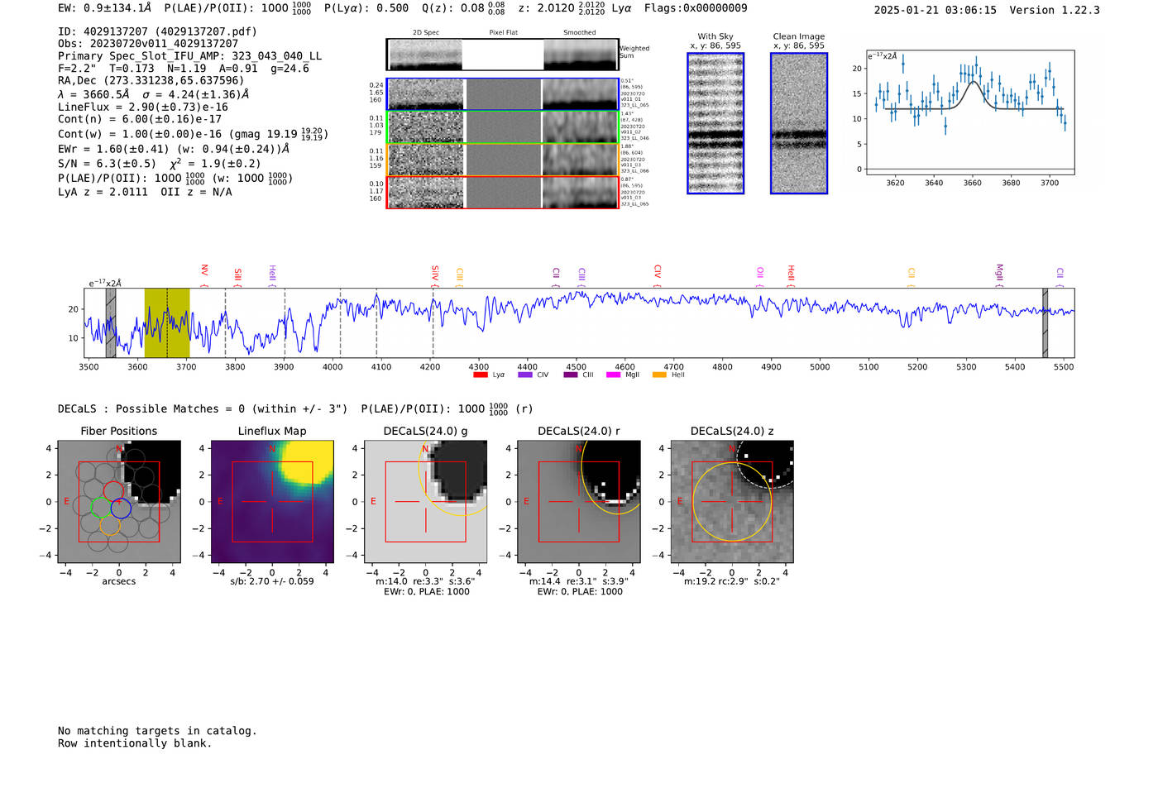Select the 'Primary Spec_Slot_IFU_AMP: 323_043_040_LL' line
The width and height of the screenshot is (1158, 788).
(189, 56)
